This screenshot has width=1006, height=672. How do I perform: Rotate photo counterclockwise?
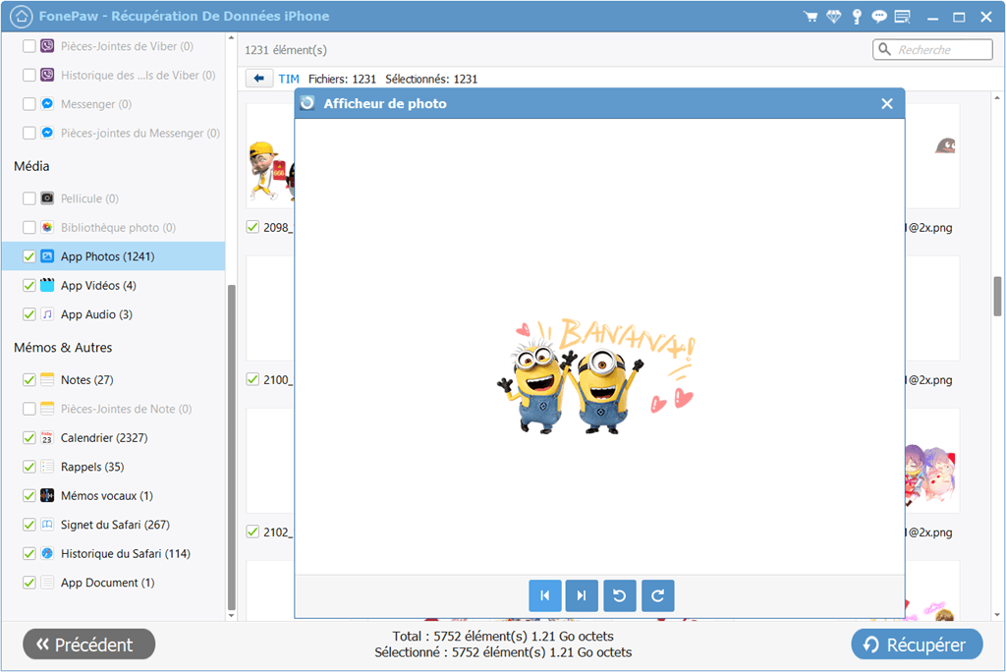pos(620,595)
